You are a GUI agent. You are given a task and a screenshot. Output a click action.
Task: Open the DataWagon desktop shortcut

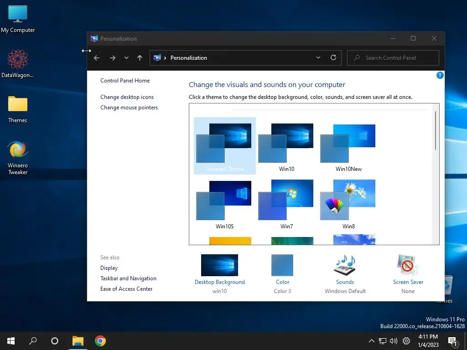(x=18, y=64)
